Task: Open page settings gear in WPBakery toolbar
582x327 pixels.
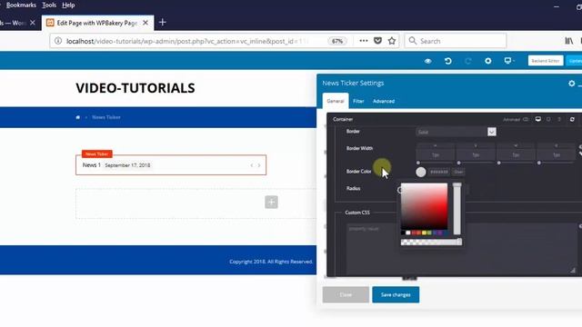Action: click(x=488, y=61)
